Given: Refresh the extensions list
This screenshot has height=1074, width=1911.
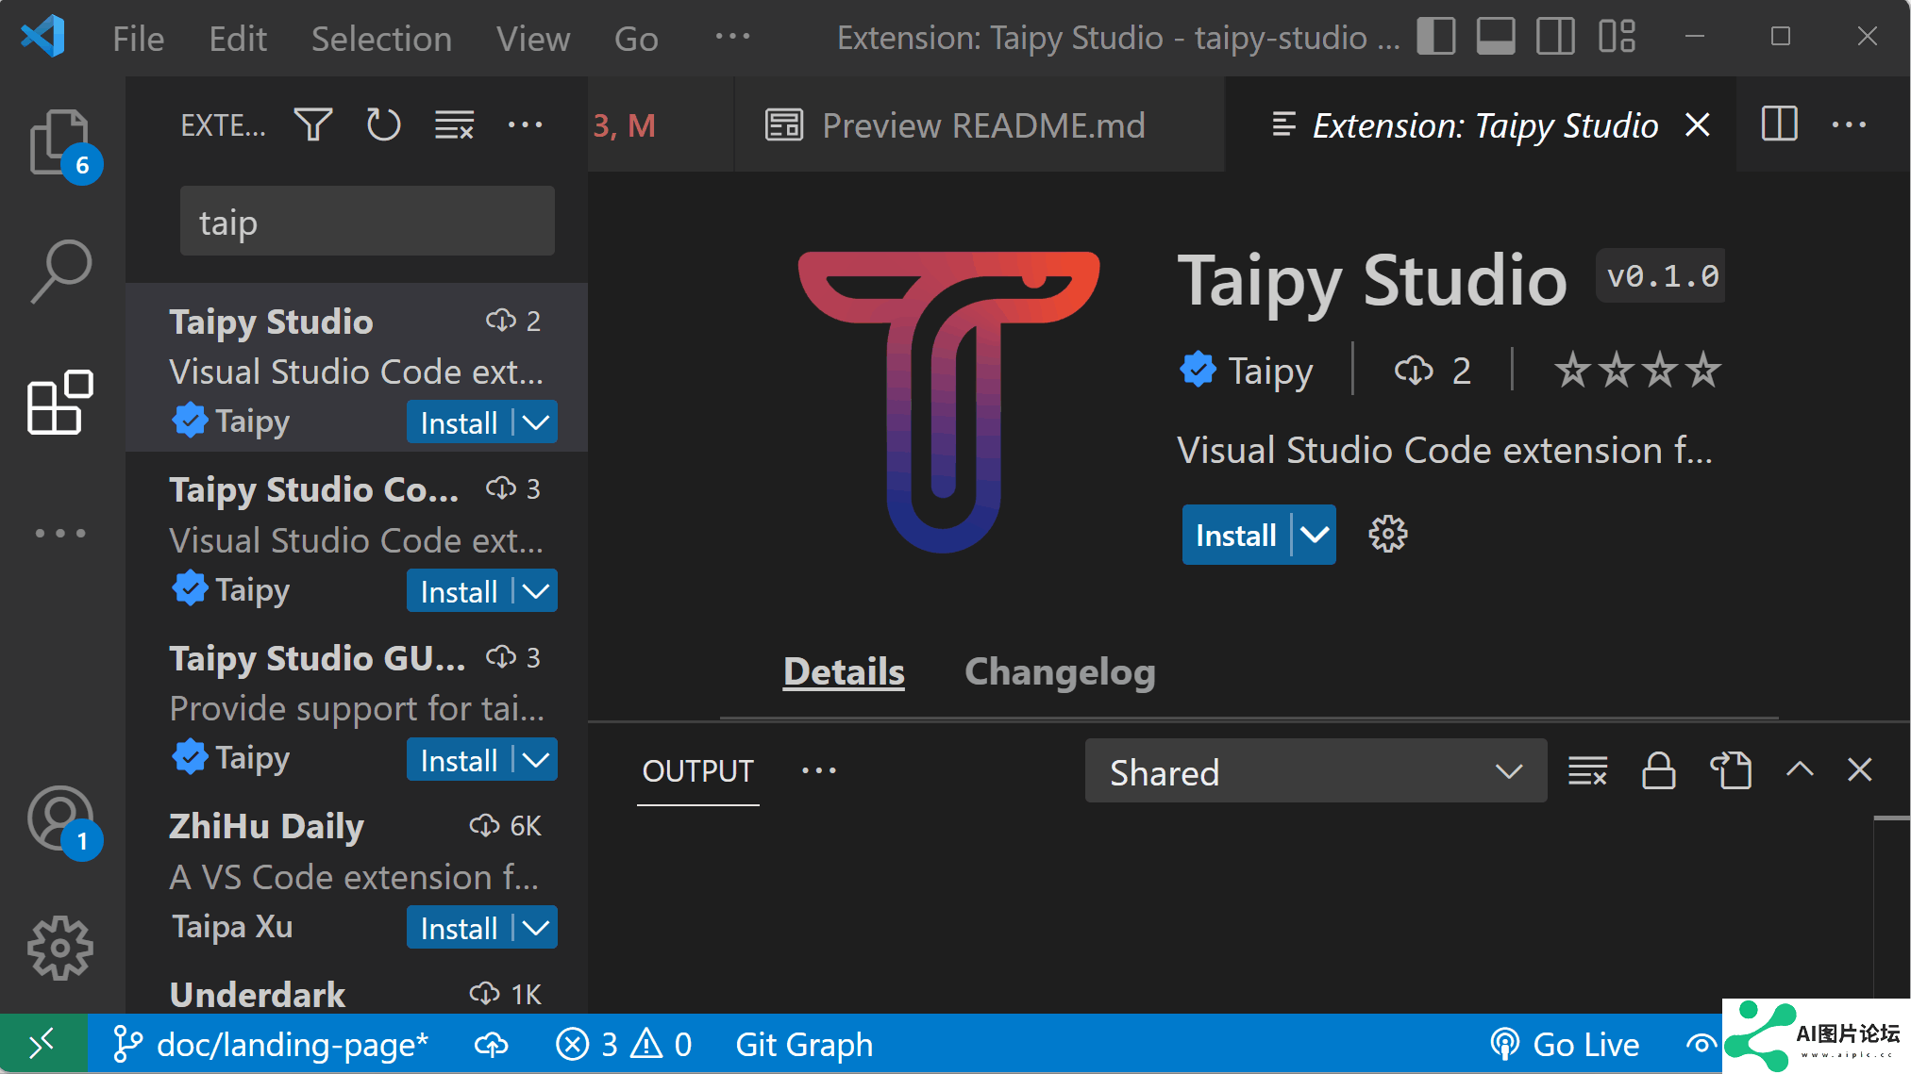Looking at the screenshot, I should click(x=383, y=124).
